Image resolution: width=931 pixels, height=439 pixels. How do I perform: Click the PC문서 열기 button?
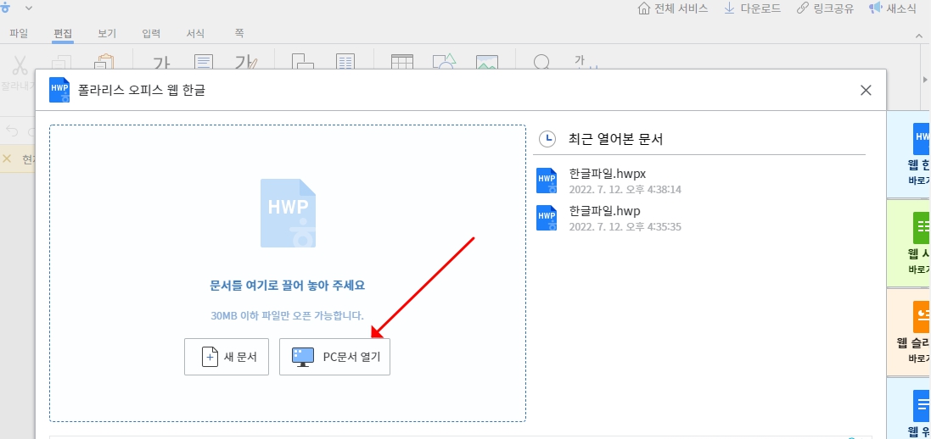click(334, 357)
